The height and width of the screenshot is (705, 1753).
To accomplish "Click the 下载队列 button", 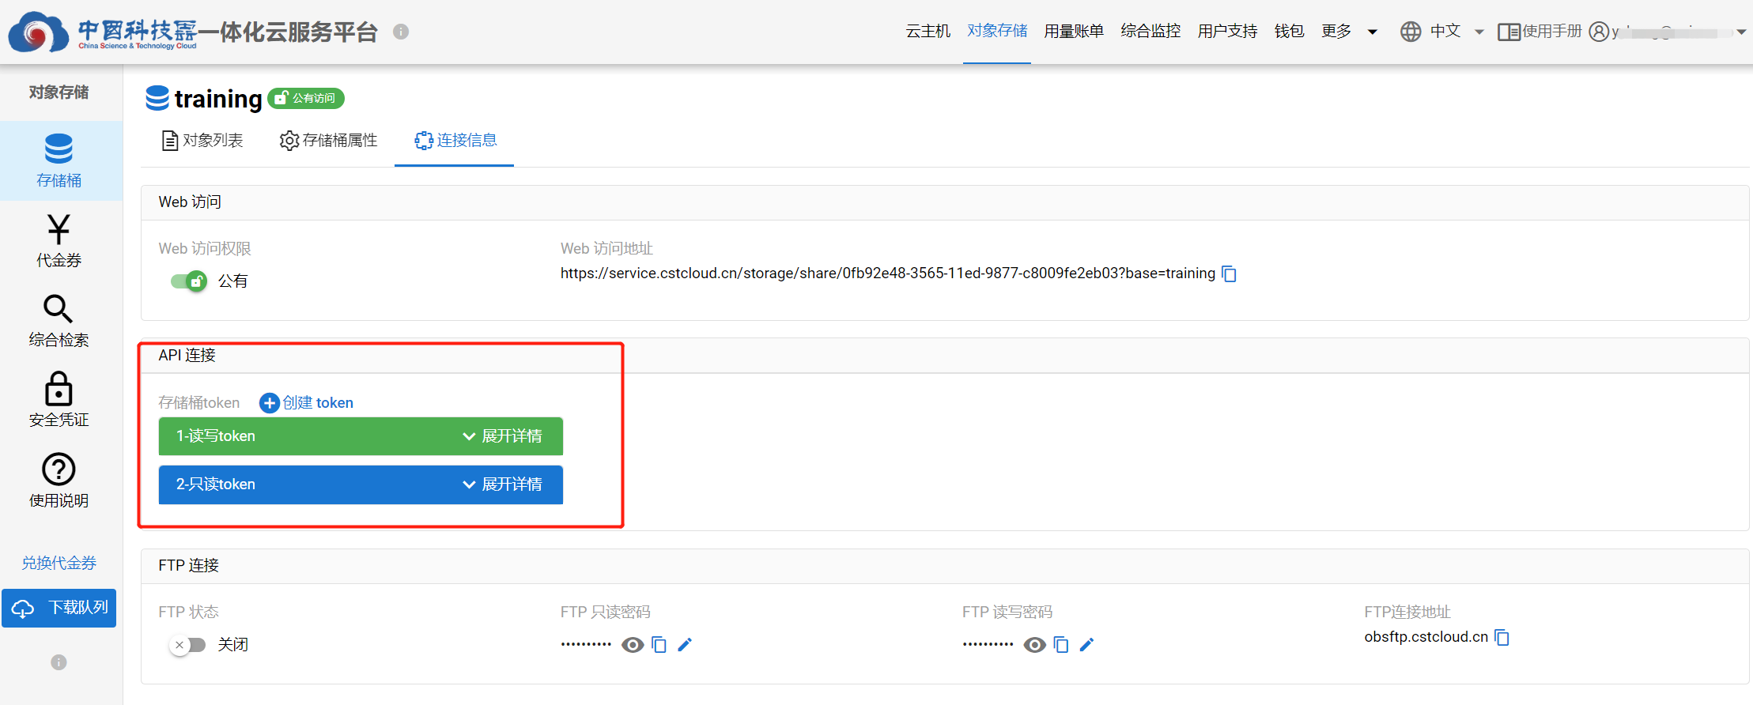I will (59, 608).
